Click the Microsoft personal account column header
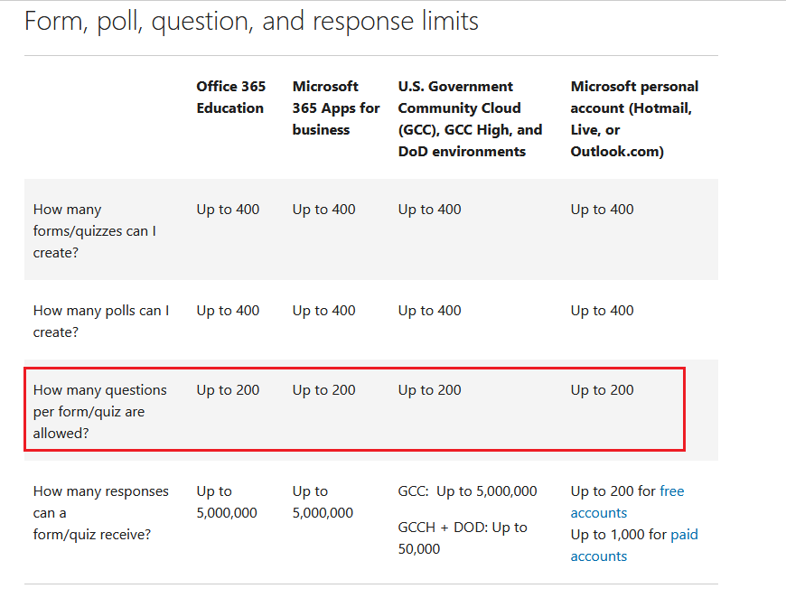This screenshot has height=598, width=786. (x=634, y=119)
